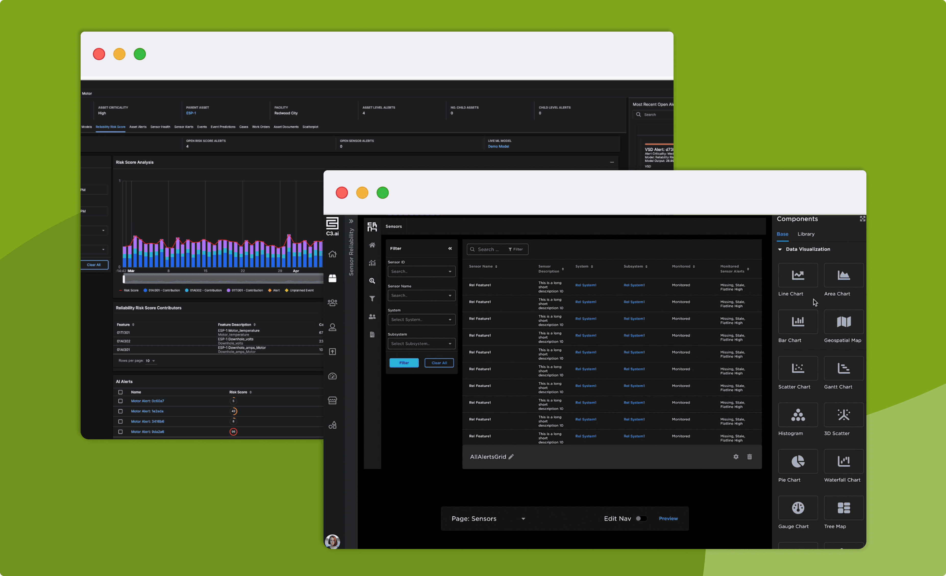
Task: Select the Area Chart component
Action: click(843, 275)
